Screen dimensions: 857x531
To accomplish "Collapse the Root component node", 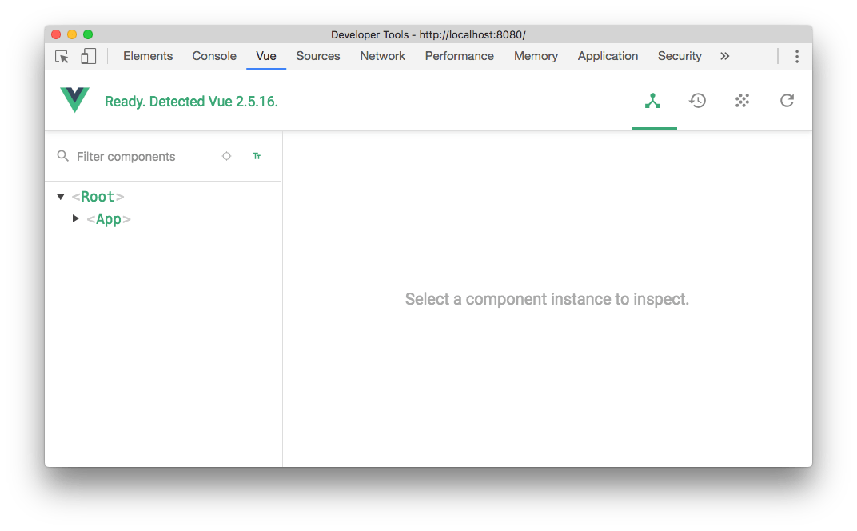I will tap(61, 196).
